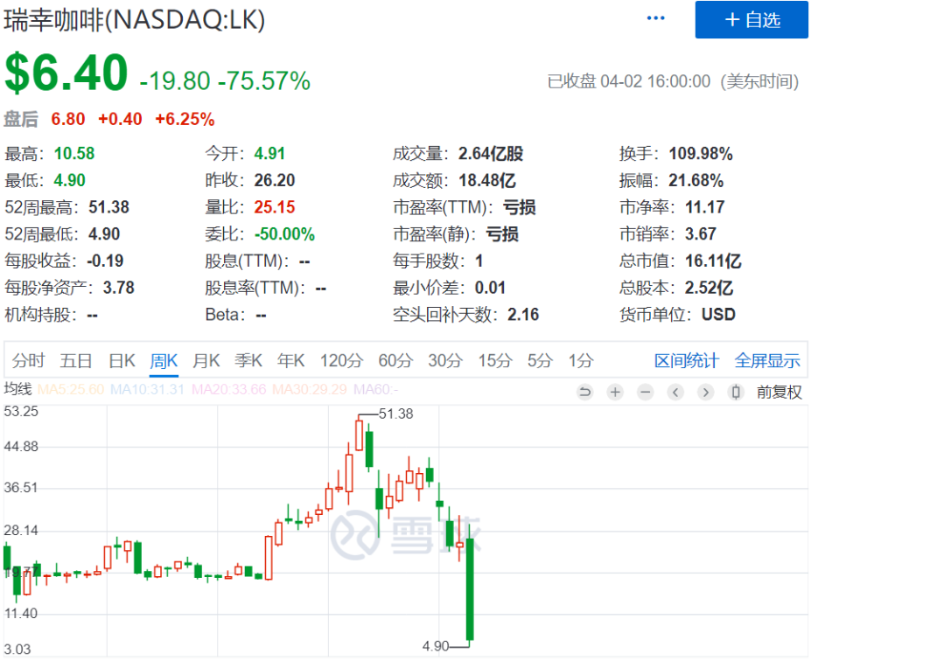
Task: Click the 货币单位 value USD
Action: click(x=718, y=314)
